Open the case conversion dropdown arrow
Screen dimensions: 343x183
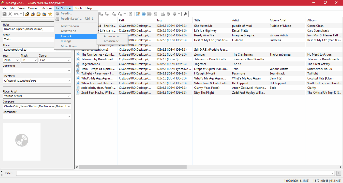tap(125, 14)
